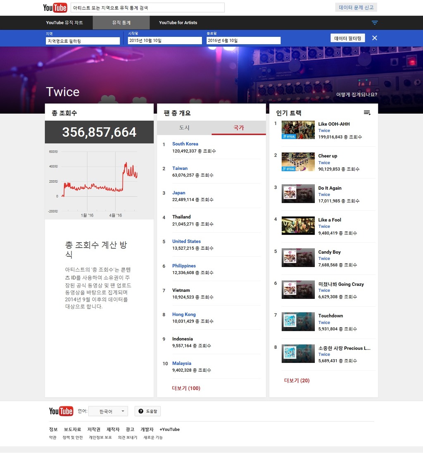Click Twice artist link under Like OOH-AHH
The width and height of the screenshot is (423, 453).
pyautogui.click(x=324, y=131)
